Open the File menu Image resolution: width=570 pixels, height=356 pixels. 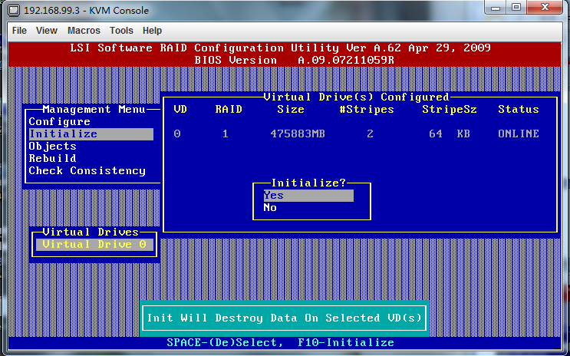[19, 31]
